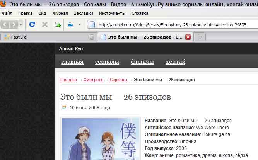Click the Firefox logo in title bar
Viewport: 258px width, 160px height.
click(3, 3)
